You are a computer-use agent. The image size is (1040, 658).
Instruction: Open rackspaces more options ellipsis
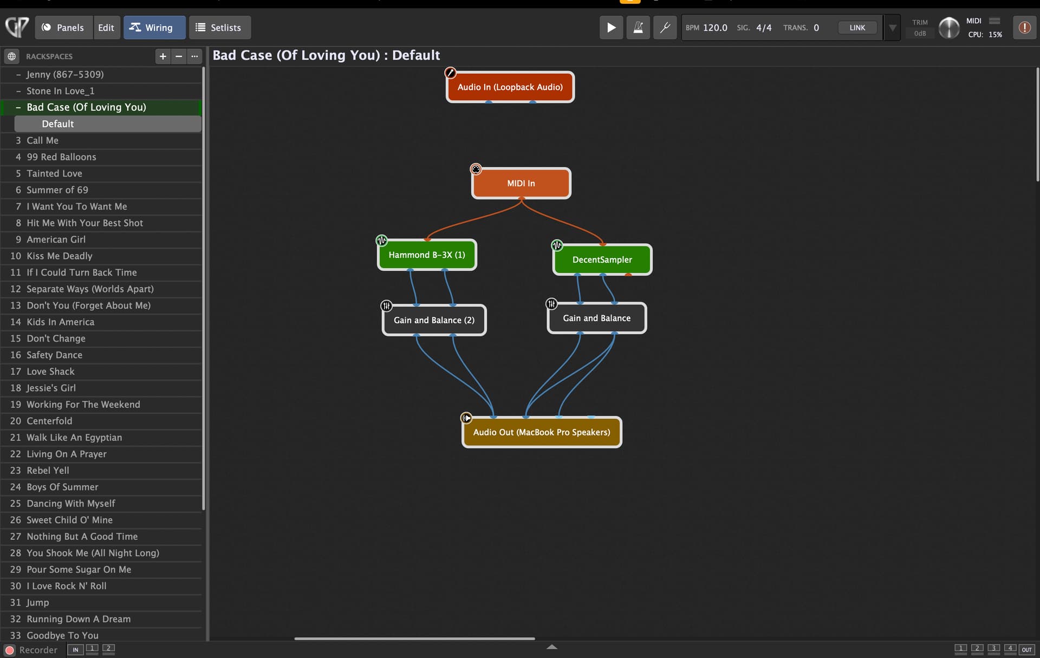(194, 56)
